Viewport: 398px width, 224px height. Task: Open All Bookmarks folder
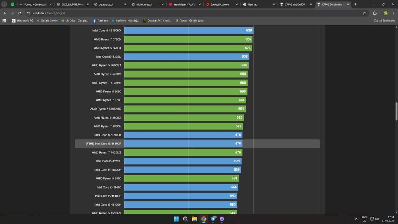point(384,21)
